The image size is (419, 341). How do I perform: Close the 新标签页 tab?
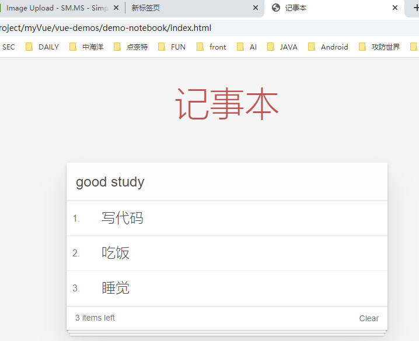[256, 8]
